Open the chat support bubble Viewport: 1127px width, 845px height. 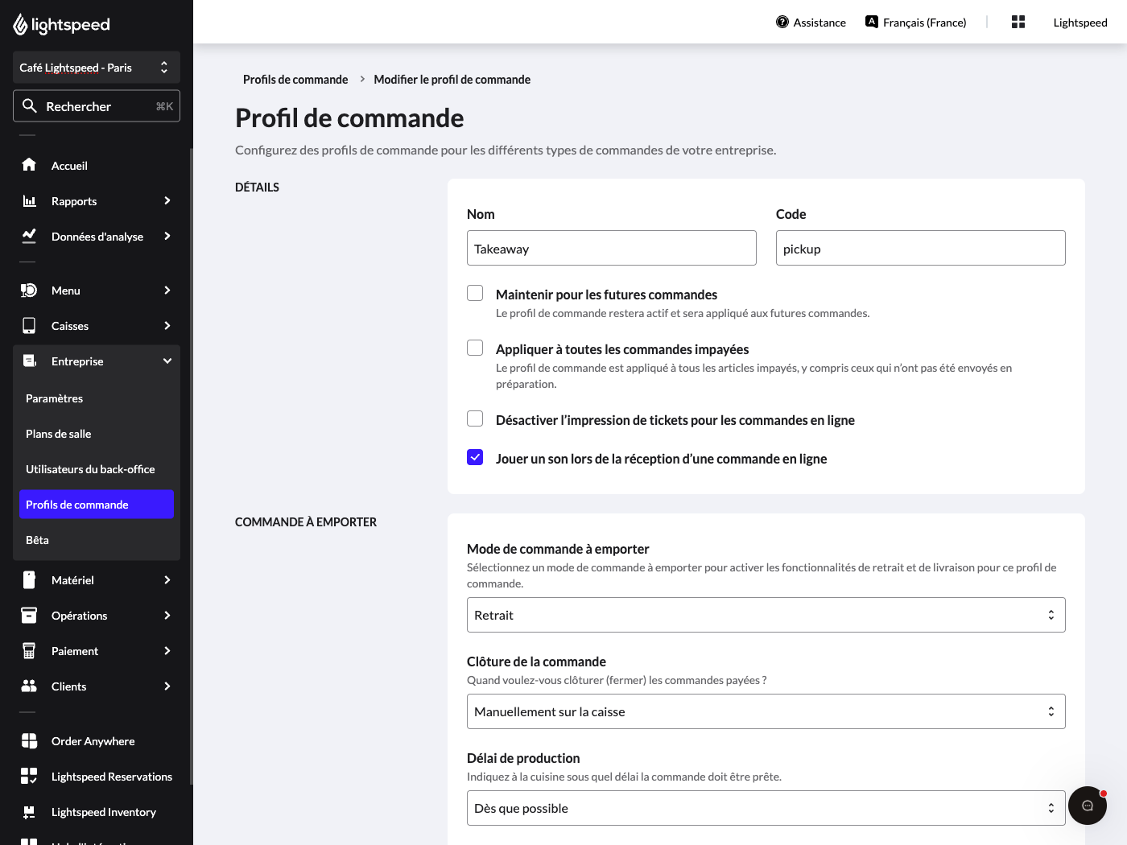pos(1088,806)
